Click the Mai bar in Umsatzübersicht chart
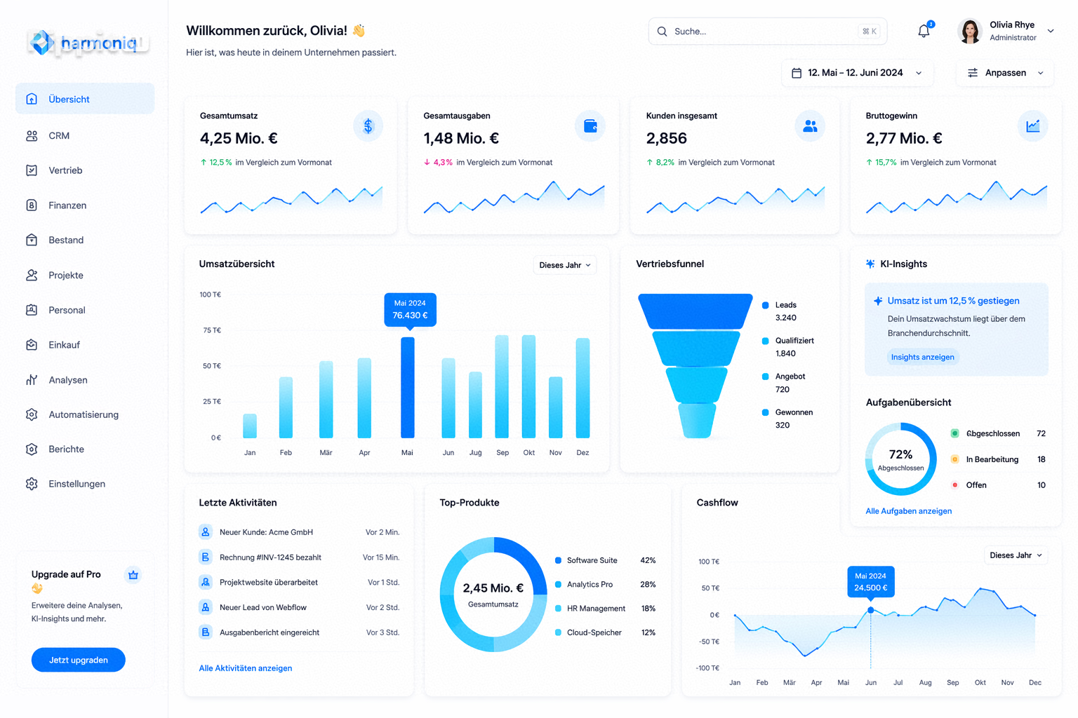 (x=408, y=387)
